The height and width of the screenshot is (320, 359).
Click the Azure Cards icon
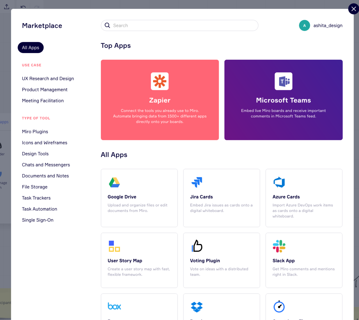279,182
